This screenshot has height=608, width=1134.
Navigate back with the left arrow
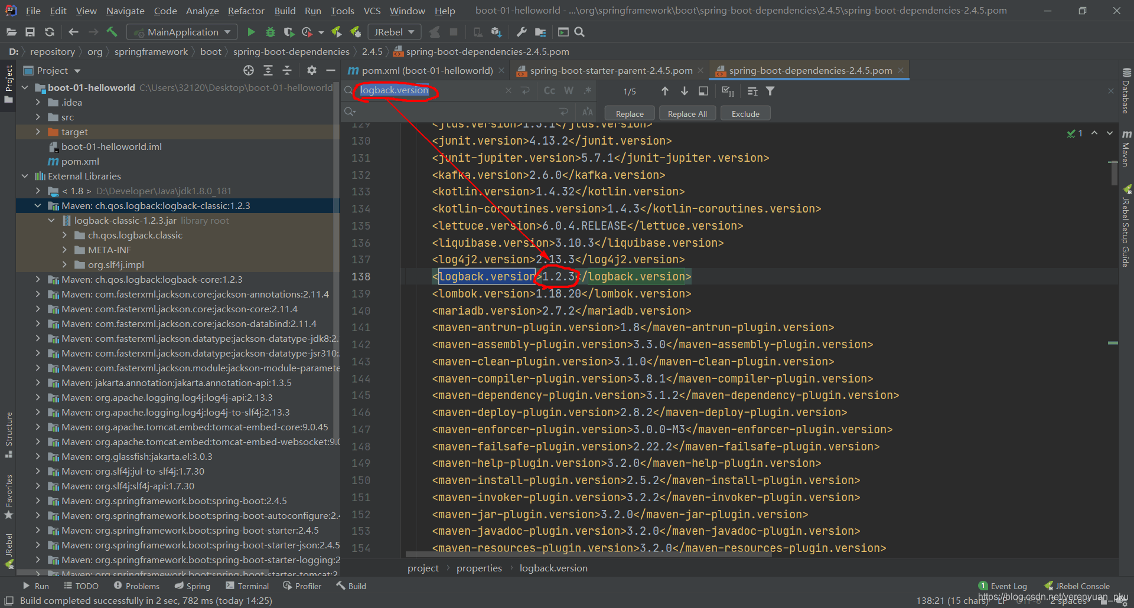[x=73, y=32]
